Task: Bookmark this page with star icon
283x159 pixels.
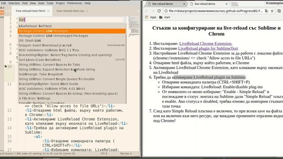Action: pyautogui.click(x=272, y=11)
